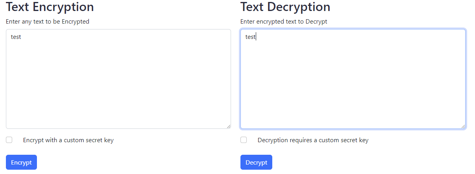The width and height of the screenshot is (475, 174).
Task: Click the 'Enter any text to be Encrypted' label
Action: (x=48, y=22)
